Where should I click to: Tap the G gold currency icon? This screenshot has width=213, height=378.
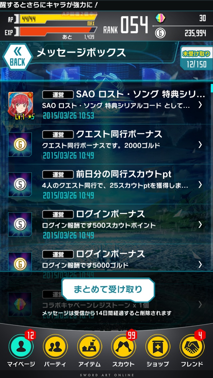pos(160,33)
